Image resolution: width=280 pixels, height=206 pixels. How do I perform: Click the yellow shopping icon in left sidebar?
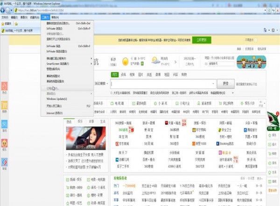(5, 105)
